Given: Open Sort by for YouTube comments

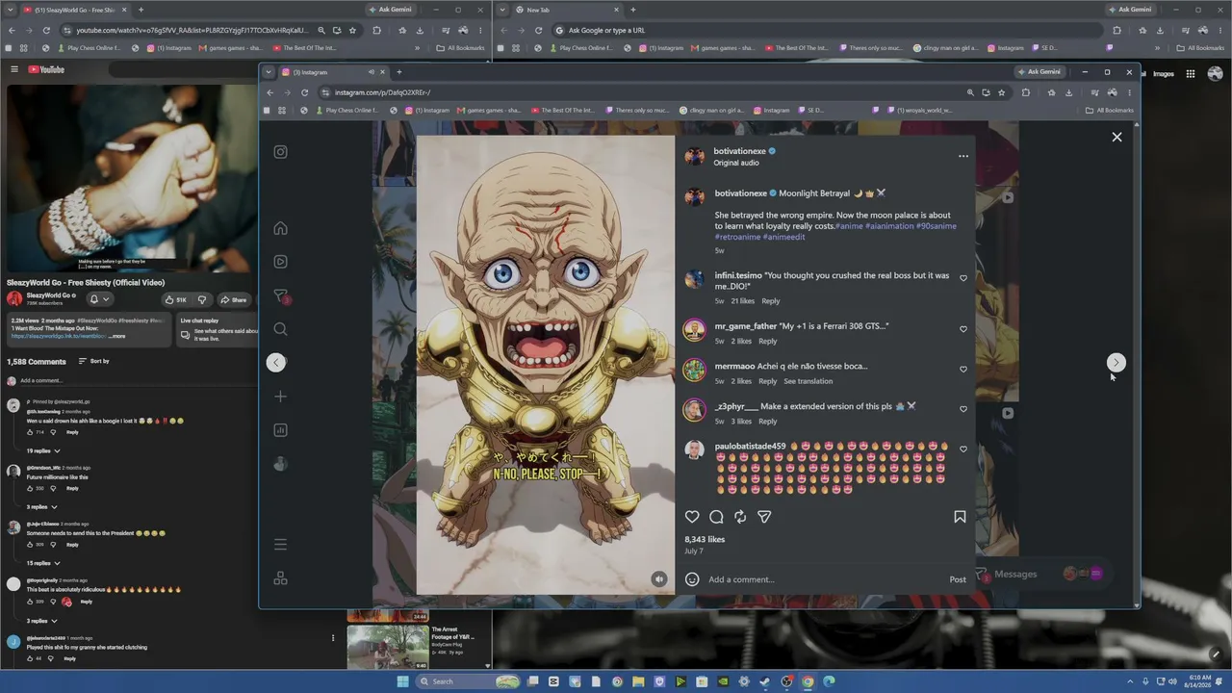Looking at the screenshot, I should (93, 361).
